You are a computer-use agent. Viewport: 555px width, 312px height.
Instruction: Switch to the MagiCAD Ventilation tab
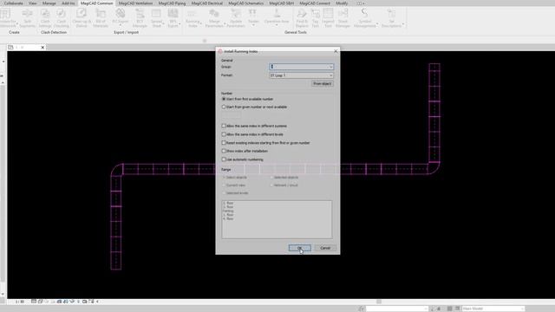[x=135, y=3]
